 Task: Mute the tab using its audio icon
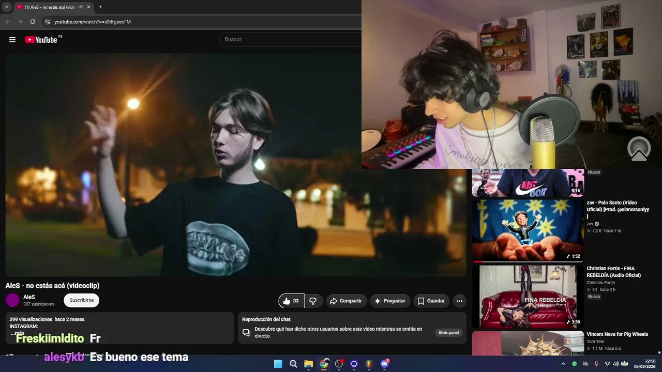coord(80,7)
